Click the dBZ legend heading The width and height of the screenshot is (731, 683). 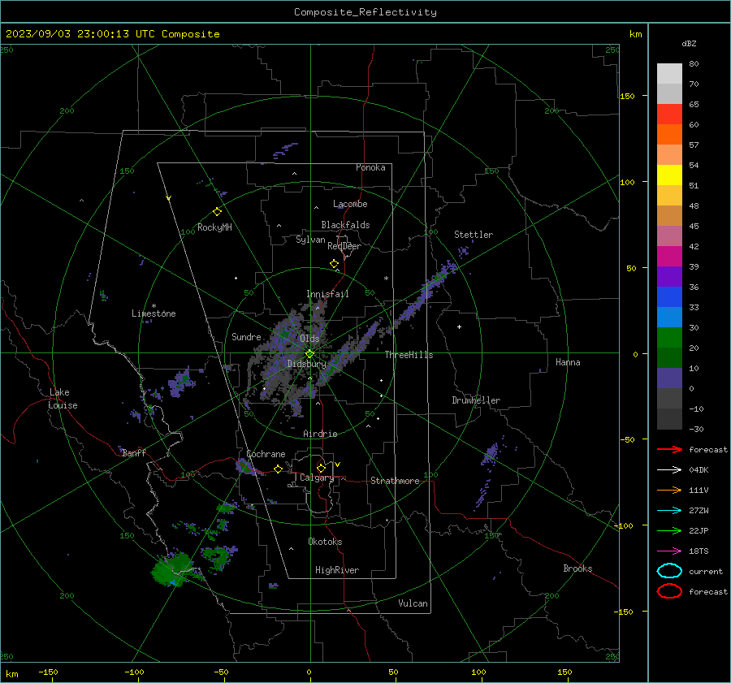tap(689, 43)
